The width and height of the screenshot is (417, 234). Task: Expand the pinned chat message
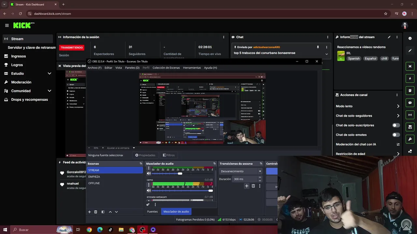pyautogui.click(x=326, y=54)
